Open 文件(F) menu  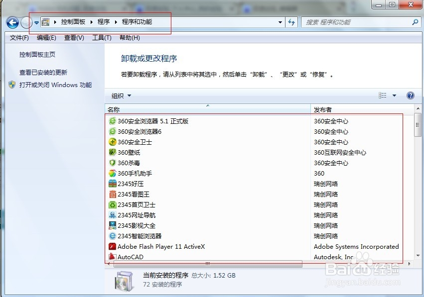click(x=19, y=38)
